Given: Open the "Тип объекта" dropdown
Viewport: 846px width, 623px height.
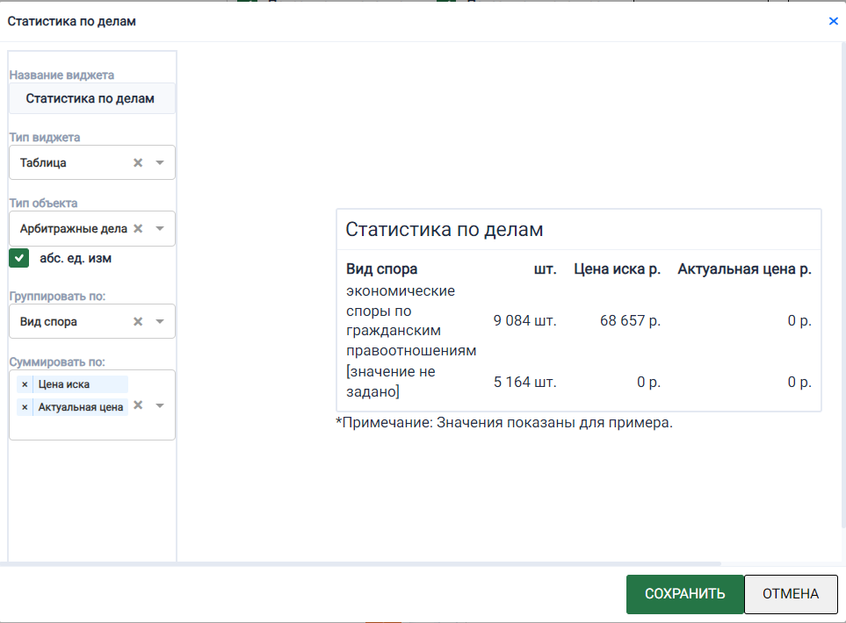Looking at the screenshot, I should [x=160, y=228].
